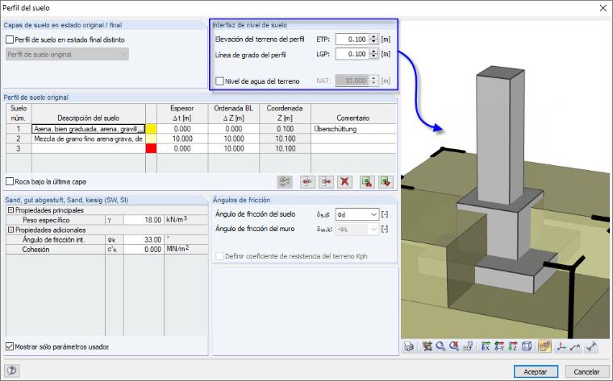Click the numbering display icon in view toolbar
This screenshot has width=613, height=381.
[x=468, y=346]
